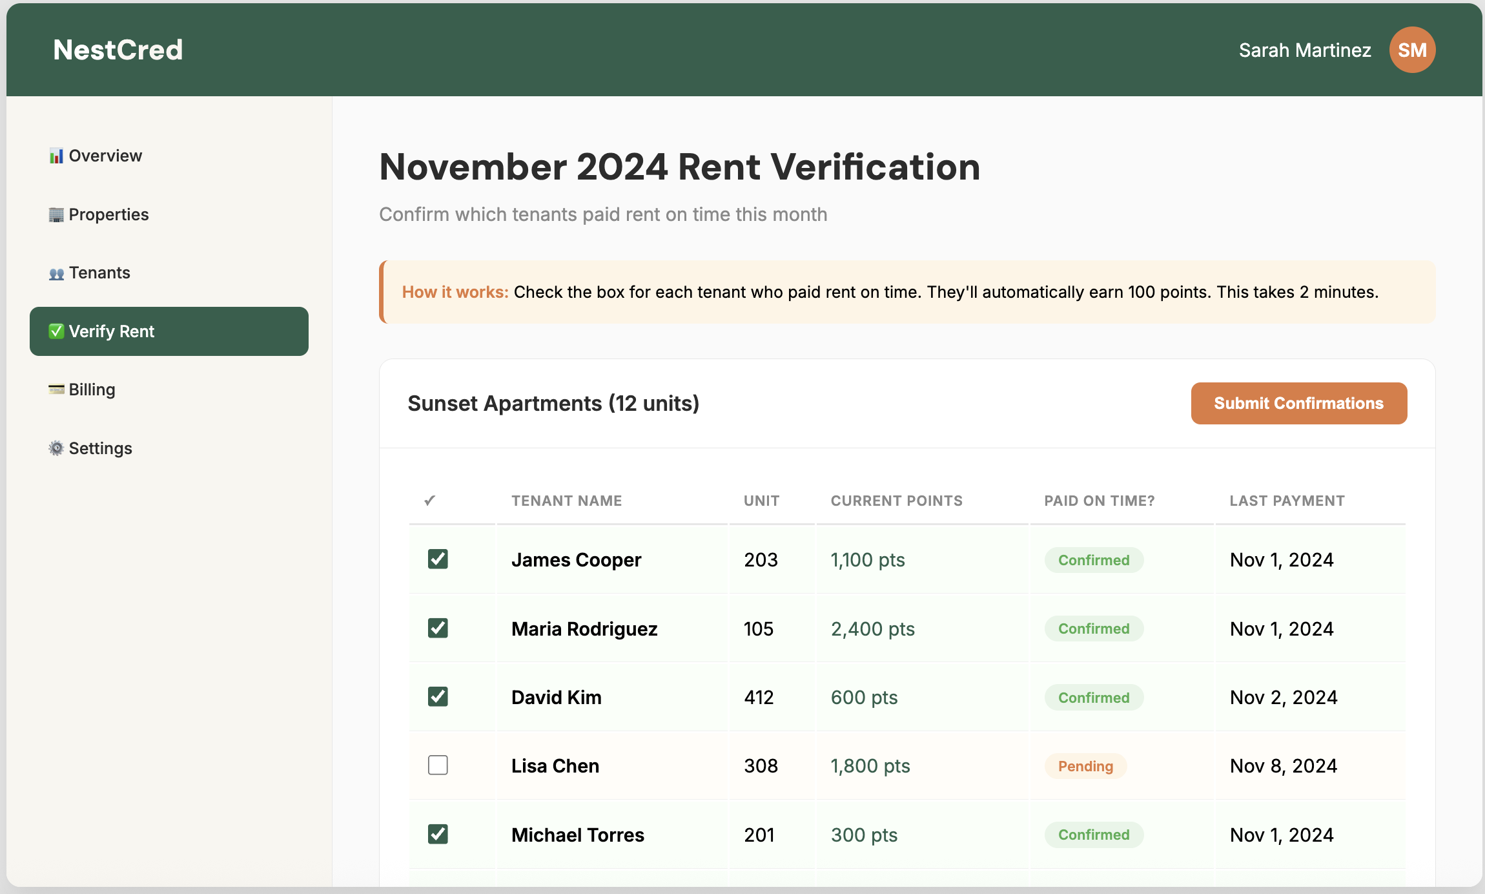This screenshot has width=1485, height=894.
Task: Click the SM avatar circle
Action: (x=1412, y=50)
